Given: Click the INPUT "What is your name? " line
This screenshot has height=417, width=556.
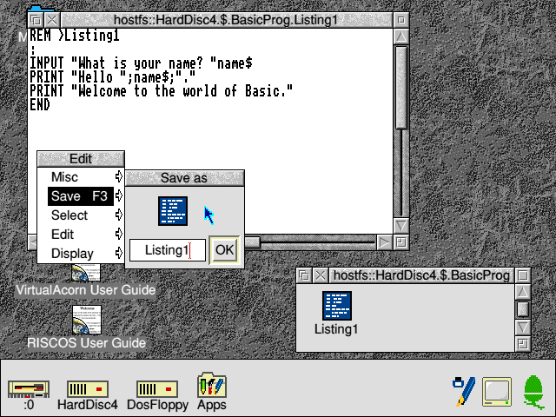Looking at the screenshot, I should point(141,63).
